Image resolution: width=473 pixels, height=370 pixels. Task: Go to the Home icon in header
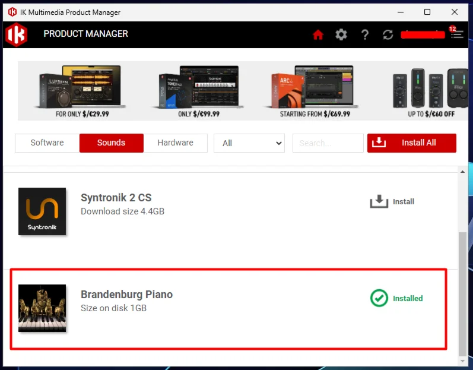(318, 34)
